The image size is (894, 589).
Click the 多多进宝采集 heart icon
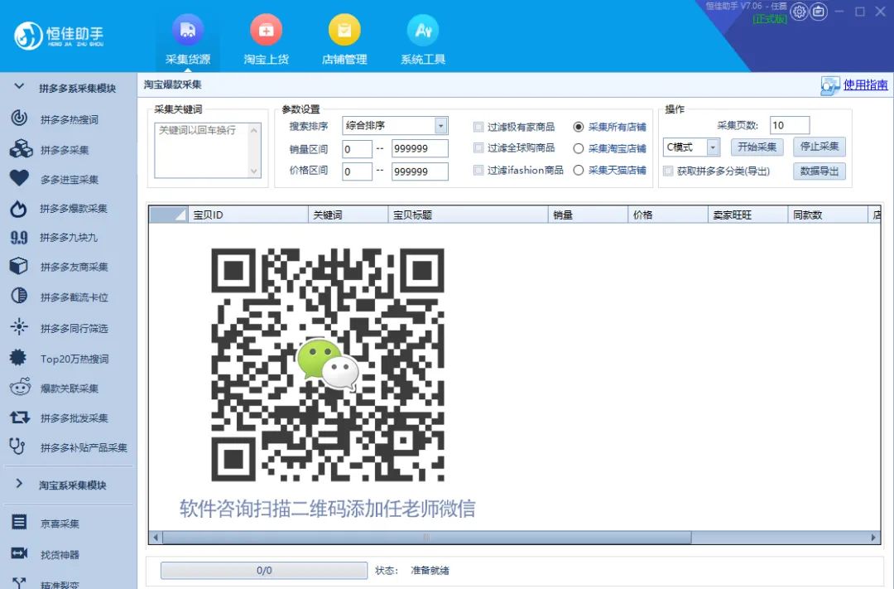coord(19,178)
